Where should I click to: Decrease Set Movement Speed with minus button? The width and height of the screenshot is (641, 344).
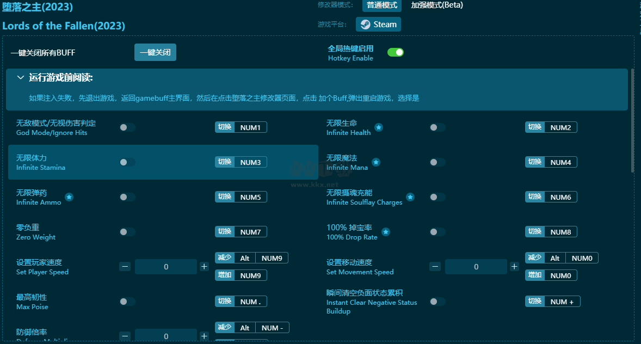coord(435,267)
